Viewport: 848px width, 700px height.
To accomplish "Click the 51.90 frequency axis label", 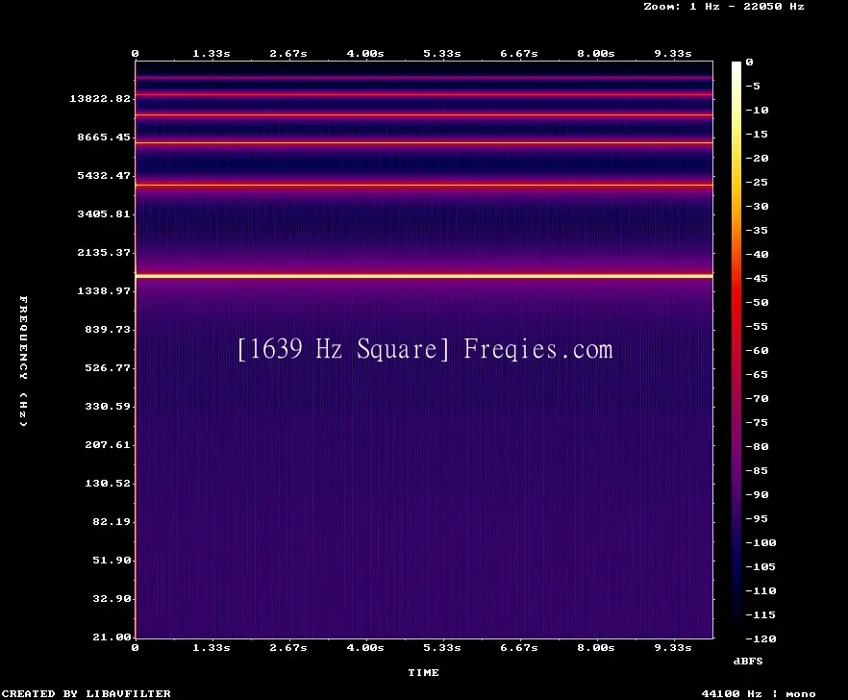I will click(x=112, y=560).
